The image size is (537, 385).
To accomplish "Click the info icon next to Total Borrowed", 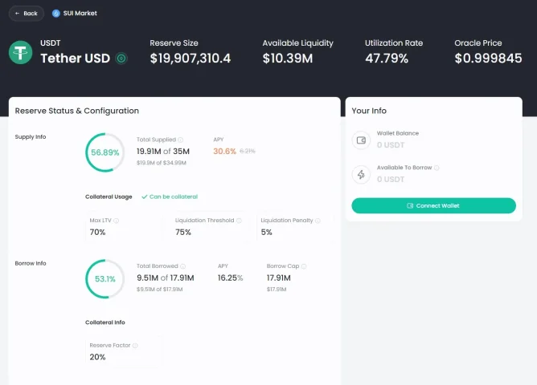I will click(182, 266).
